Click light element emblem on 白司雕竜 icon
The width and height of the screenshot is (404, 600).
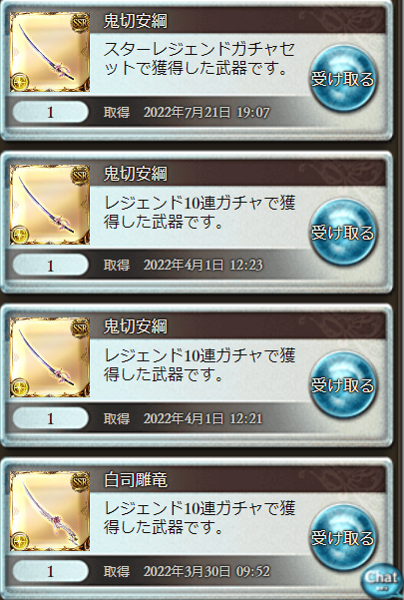20,541
